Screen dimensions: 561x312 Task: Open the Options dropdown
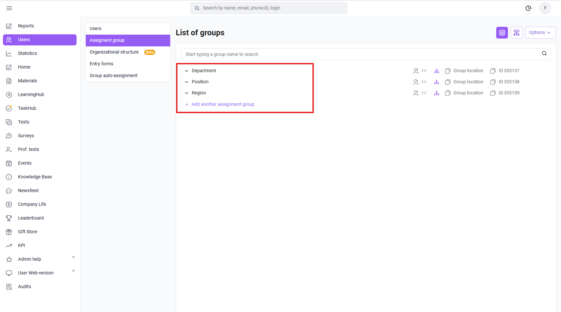(x=540, y=33)
